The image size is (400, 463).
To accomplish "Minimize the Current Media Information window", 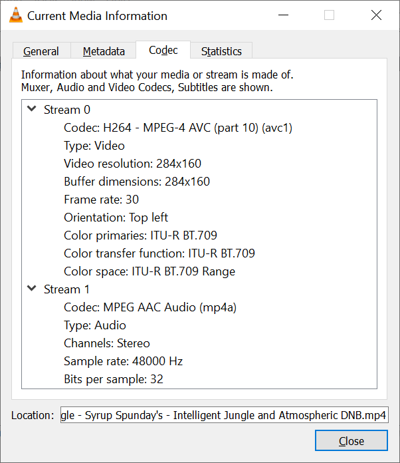I will 283,15.
